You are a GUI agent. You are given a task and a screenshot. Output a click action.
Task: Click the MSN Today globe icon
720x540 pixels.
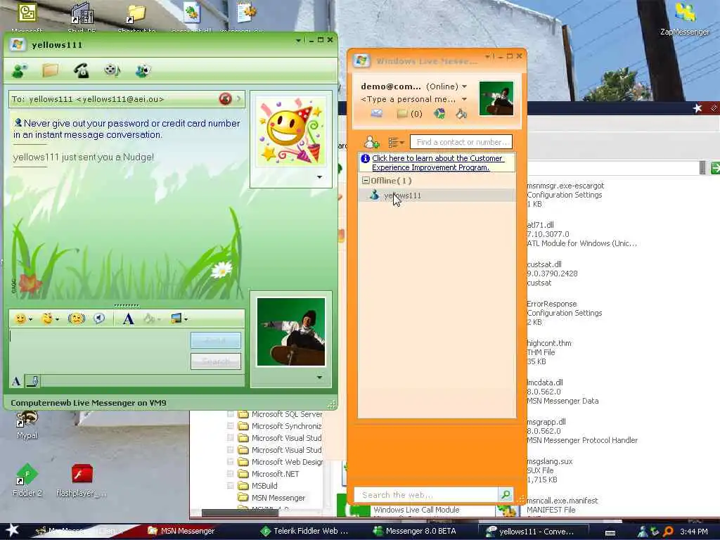[x=439, y=113]
